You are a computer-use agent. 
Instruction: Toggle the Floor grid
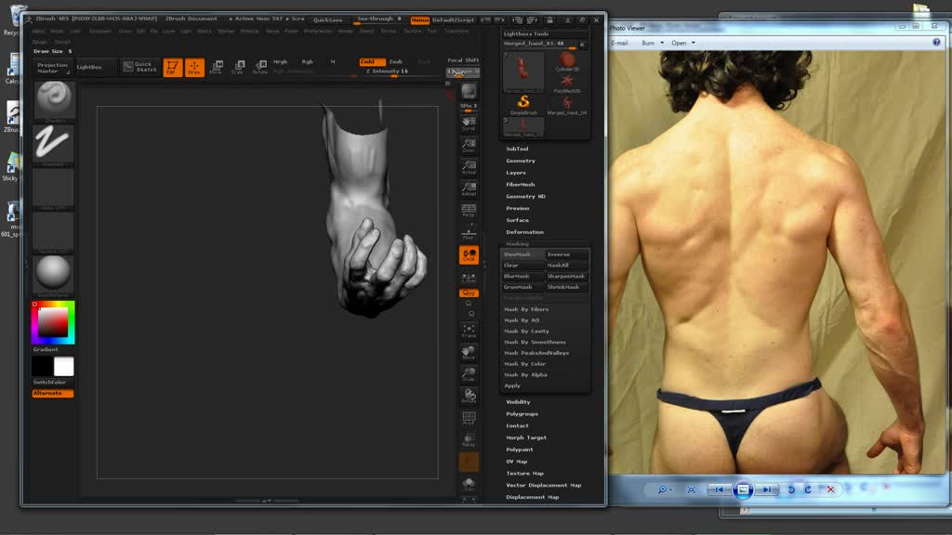pos(469,232)
